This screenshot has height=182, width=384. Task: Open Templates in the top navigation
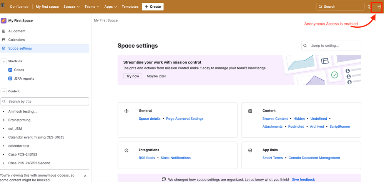click(x=130, y=7)
